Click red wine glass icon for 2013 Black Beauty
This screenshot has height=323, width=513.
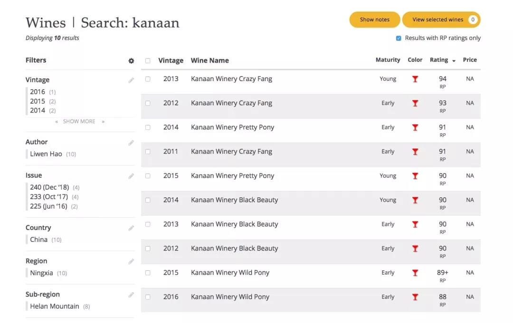click(415, 224)
